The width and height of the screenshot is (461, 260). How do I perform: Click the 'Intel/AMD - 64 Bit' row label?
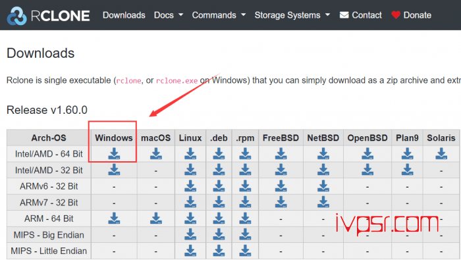49,154
